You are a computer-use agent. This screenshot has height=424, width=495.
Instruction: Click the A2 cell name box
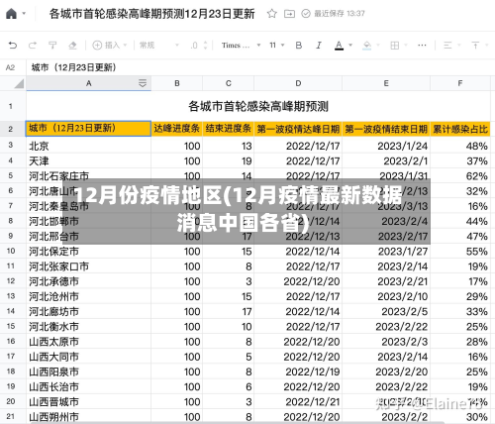tap(11, 67)
